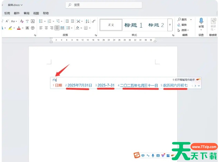
Task: Apply paragraph shading fill
Action: point(77,28)
